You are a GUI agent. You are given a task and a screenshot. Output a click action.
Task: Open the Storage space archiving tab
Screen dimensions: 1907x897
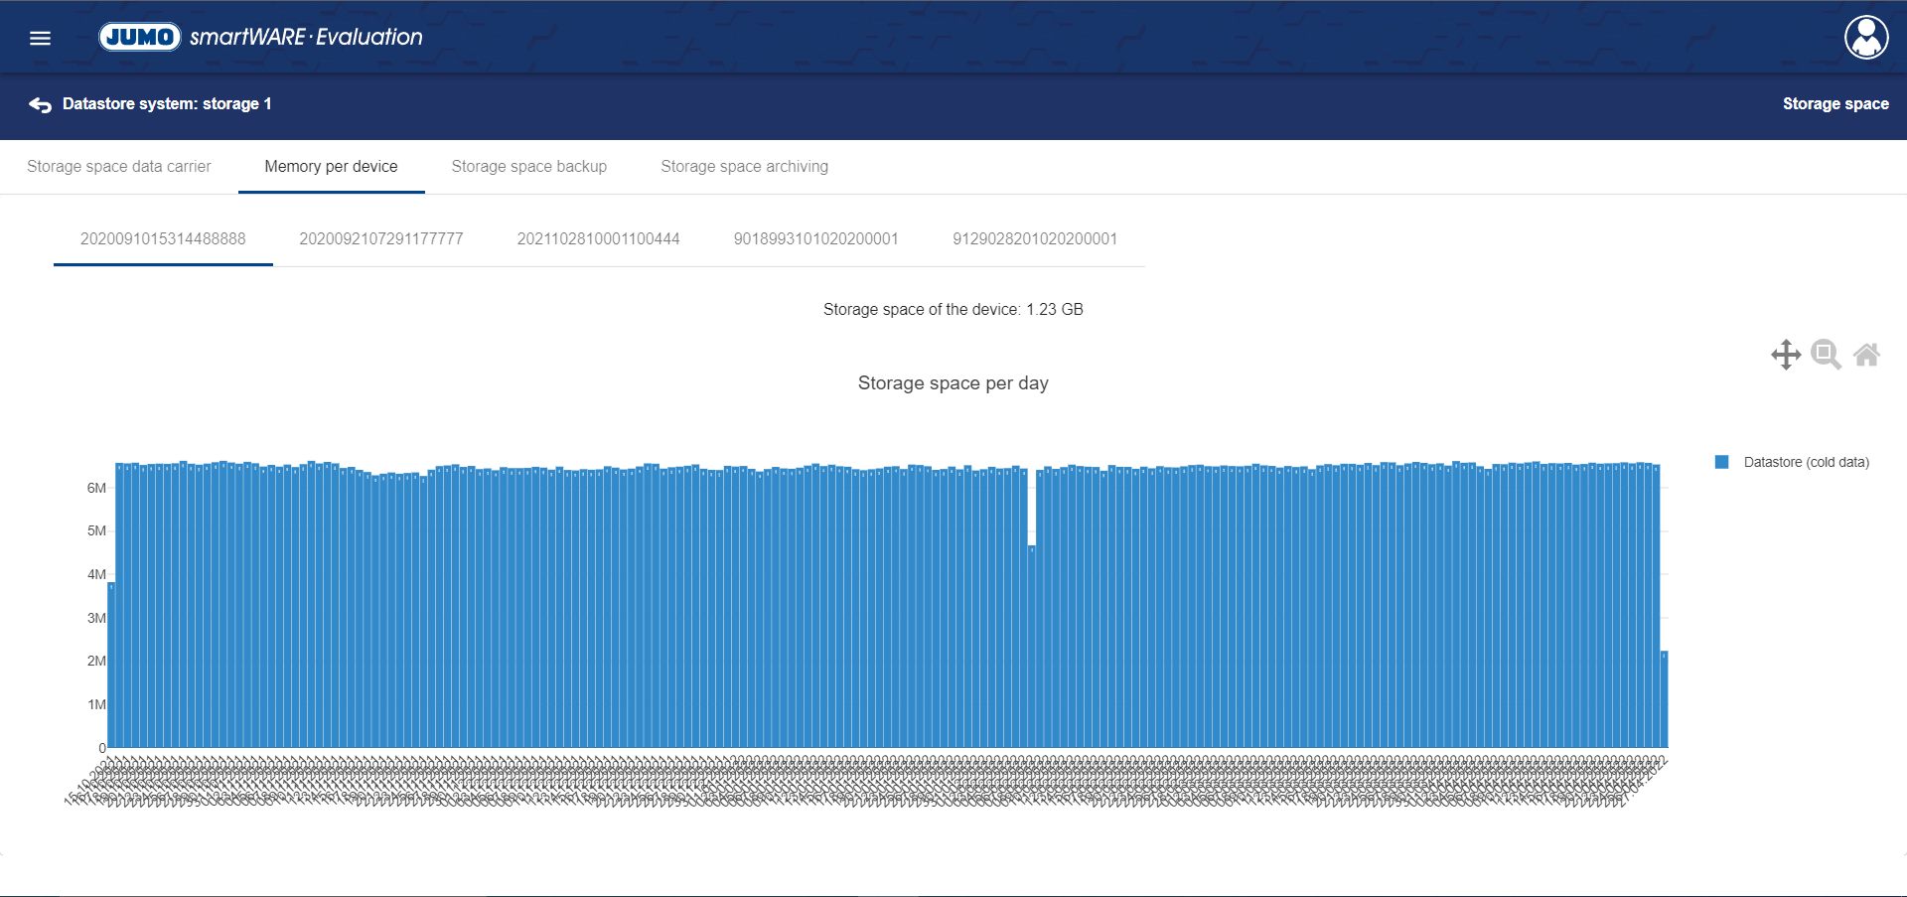744,167
